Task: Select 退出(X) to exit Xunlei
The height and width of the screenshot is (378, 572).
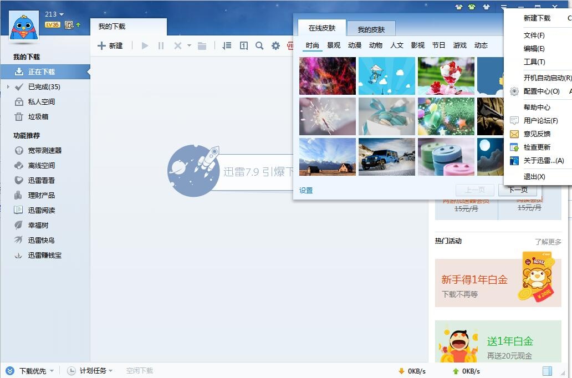Action: [534, 177]
